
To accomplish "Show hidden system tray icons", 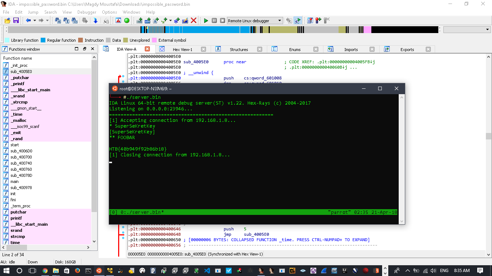I will (408, 270).
